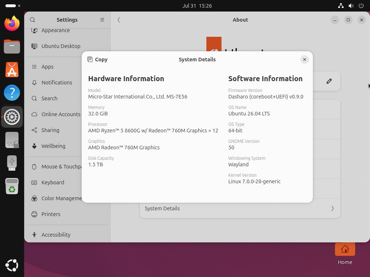The image size is (370, 277).
Task: Click the Disk Capacity value 1.5 TB
Action: 95,164
